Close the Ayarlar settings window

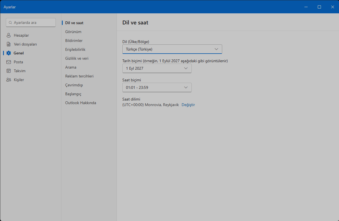tap(332, 7)
